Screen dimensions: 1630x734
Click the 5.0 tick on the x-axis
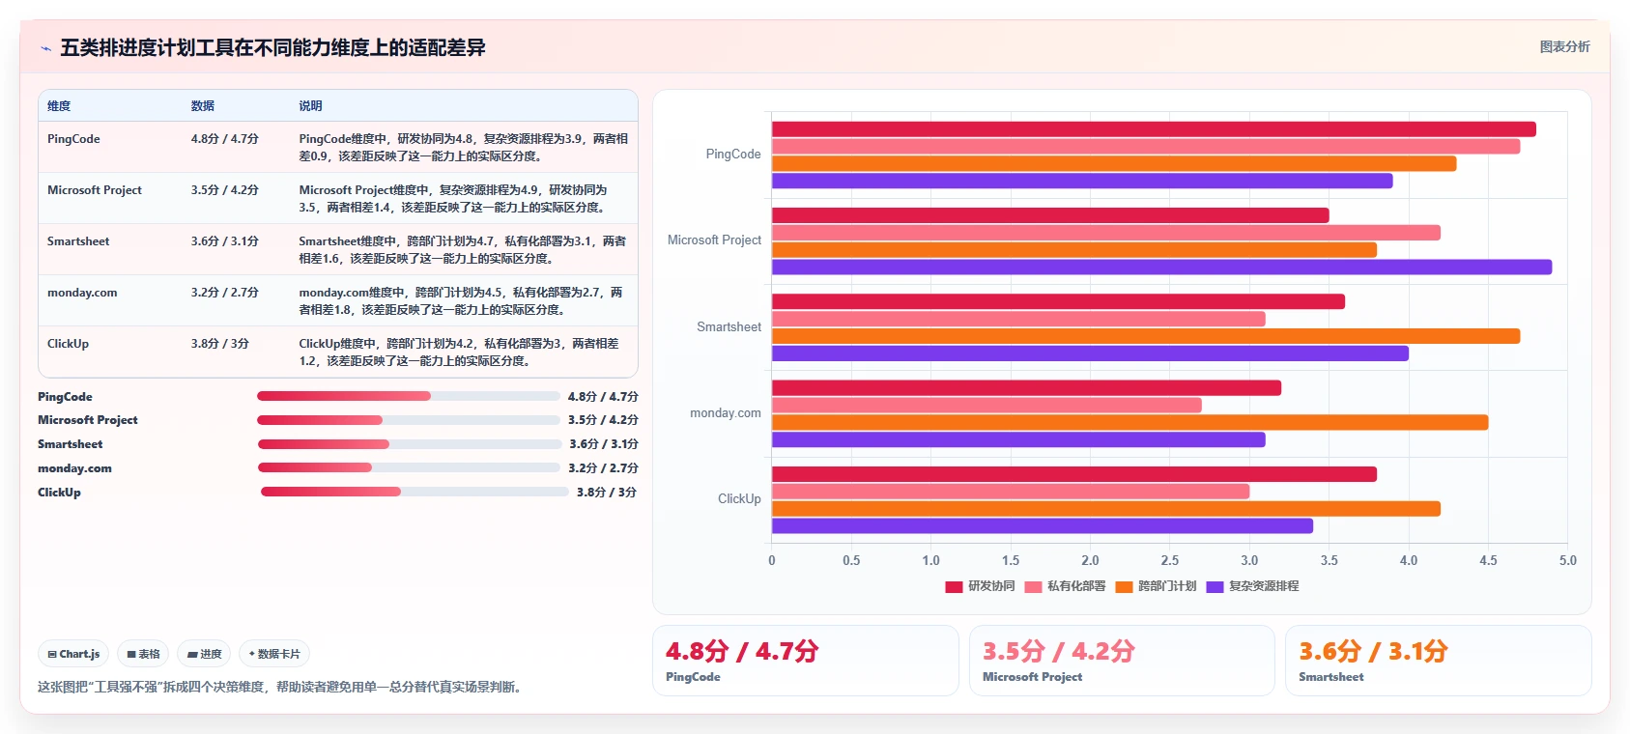tap(1567, 560)
